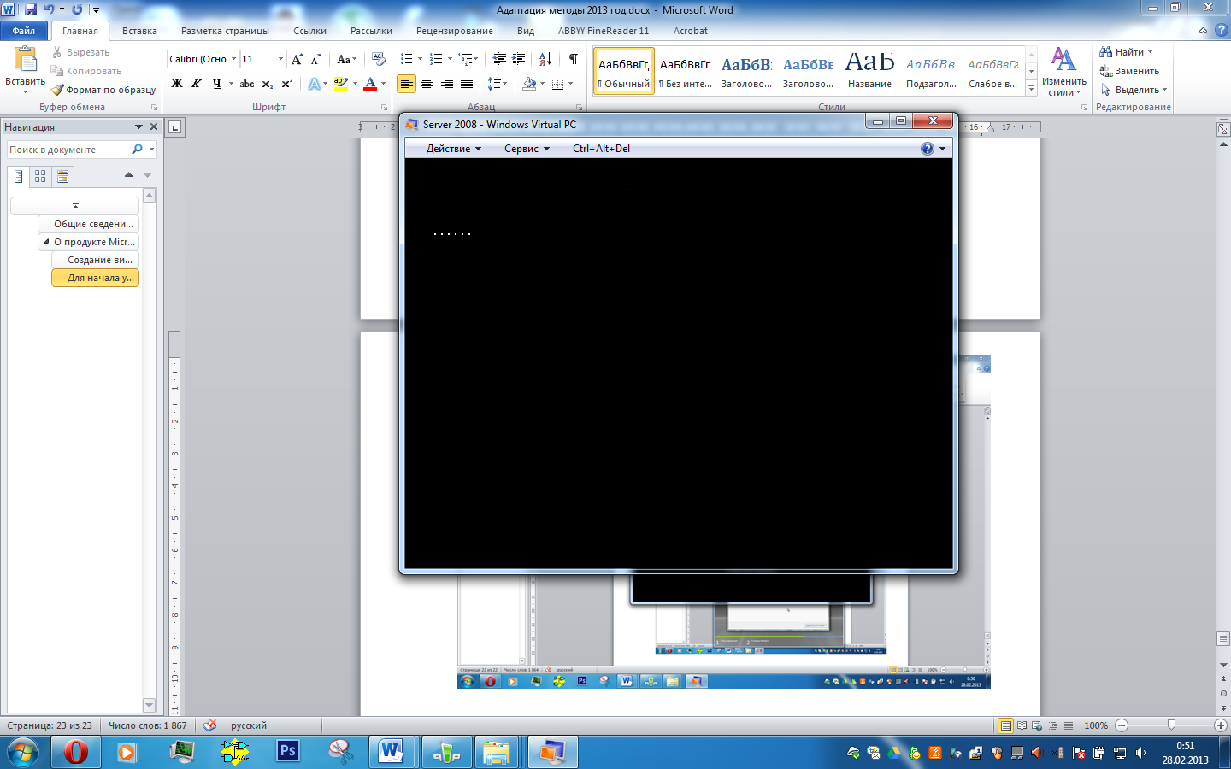Viewport: 1231px width, 769px height.
Task: Open font name dropdown Calibri
Action: tap(233, 59)
